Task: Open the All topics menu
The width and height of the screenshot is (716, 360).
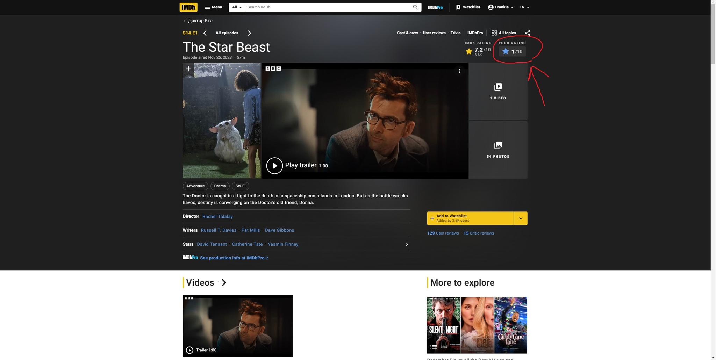Action: (x=504, y=33)
